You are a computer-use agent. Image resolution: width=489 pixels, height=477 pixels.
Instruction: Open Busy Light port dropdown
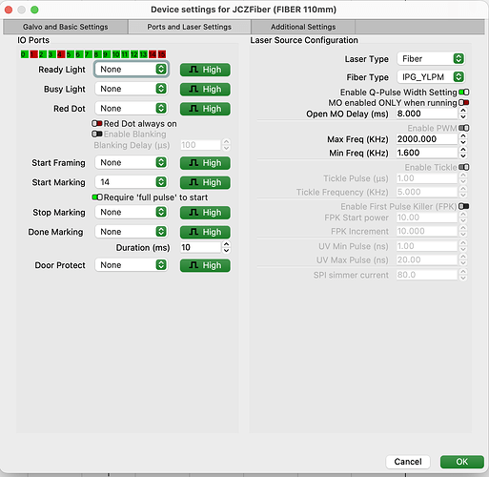[x=132, y=89]
